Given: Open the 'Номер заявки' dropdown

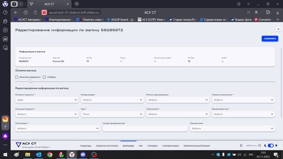Looking at the screenshot, I should tap(112, 100).
